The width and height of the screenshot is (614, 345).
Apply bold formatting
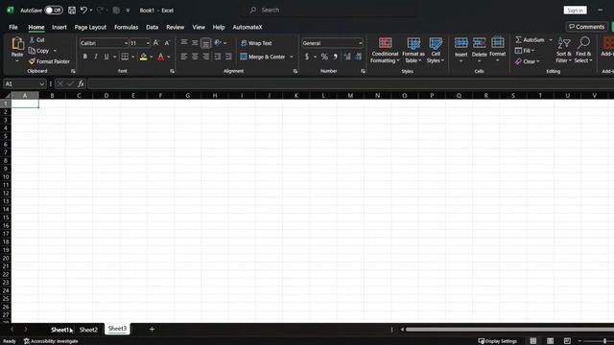coord(85,57)
